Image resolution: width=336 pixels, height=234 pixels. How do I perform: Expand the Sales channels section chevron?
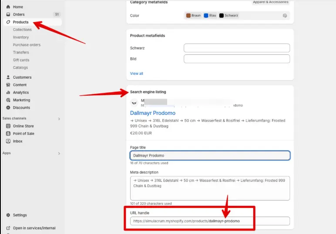click(59, 119)
